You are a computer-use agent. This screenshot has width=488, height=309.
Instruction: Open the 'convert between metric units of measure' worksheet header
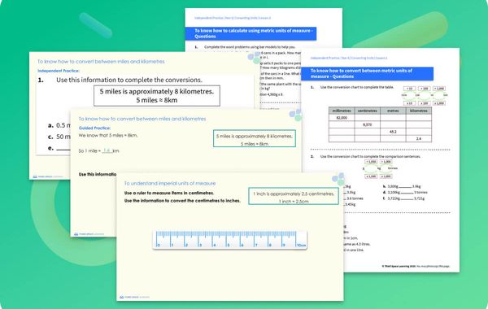tap(368, 73)
